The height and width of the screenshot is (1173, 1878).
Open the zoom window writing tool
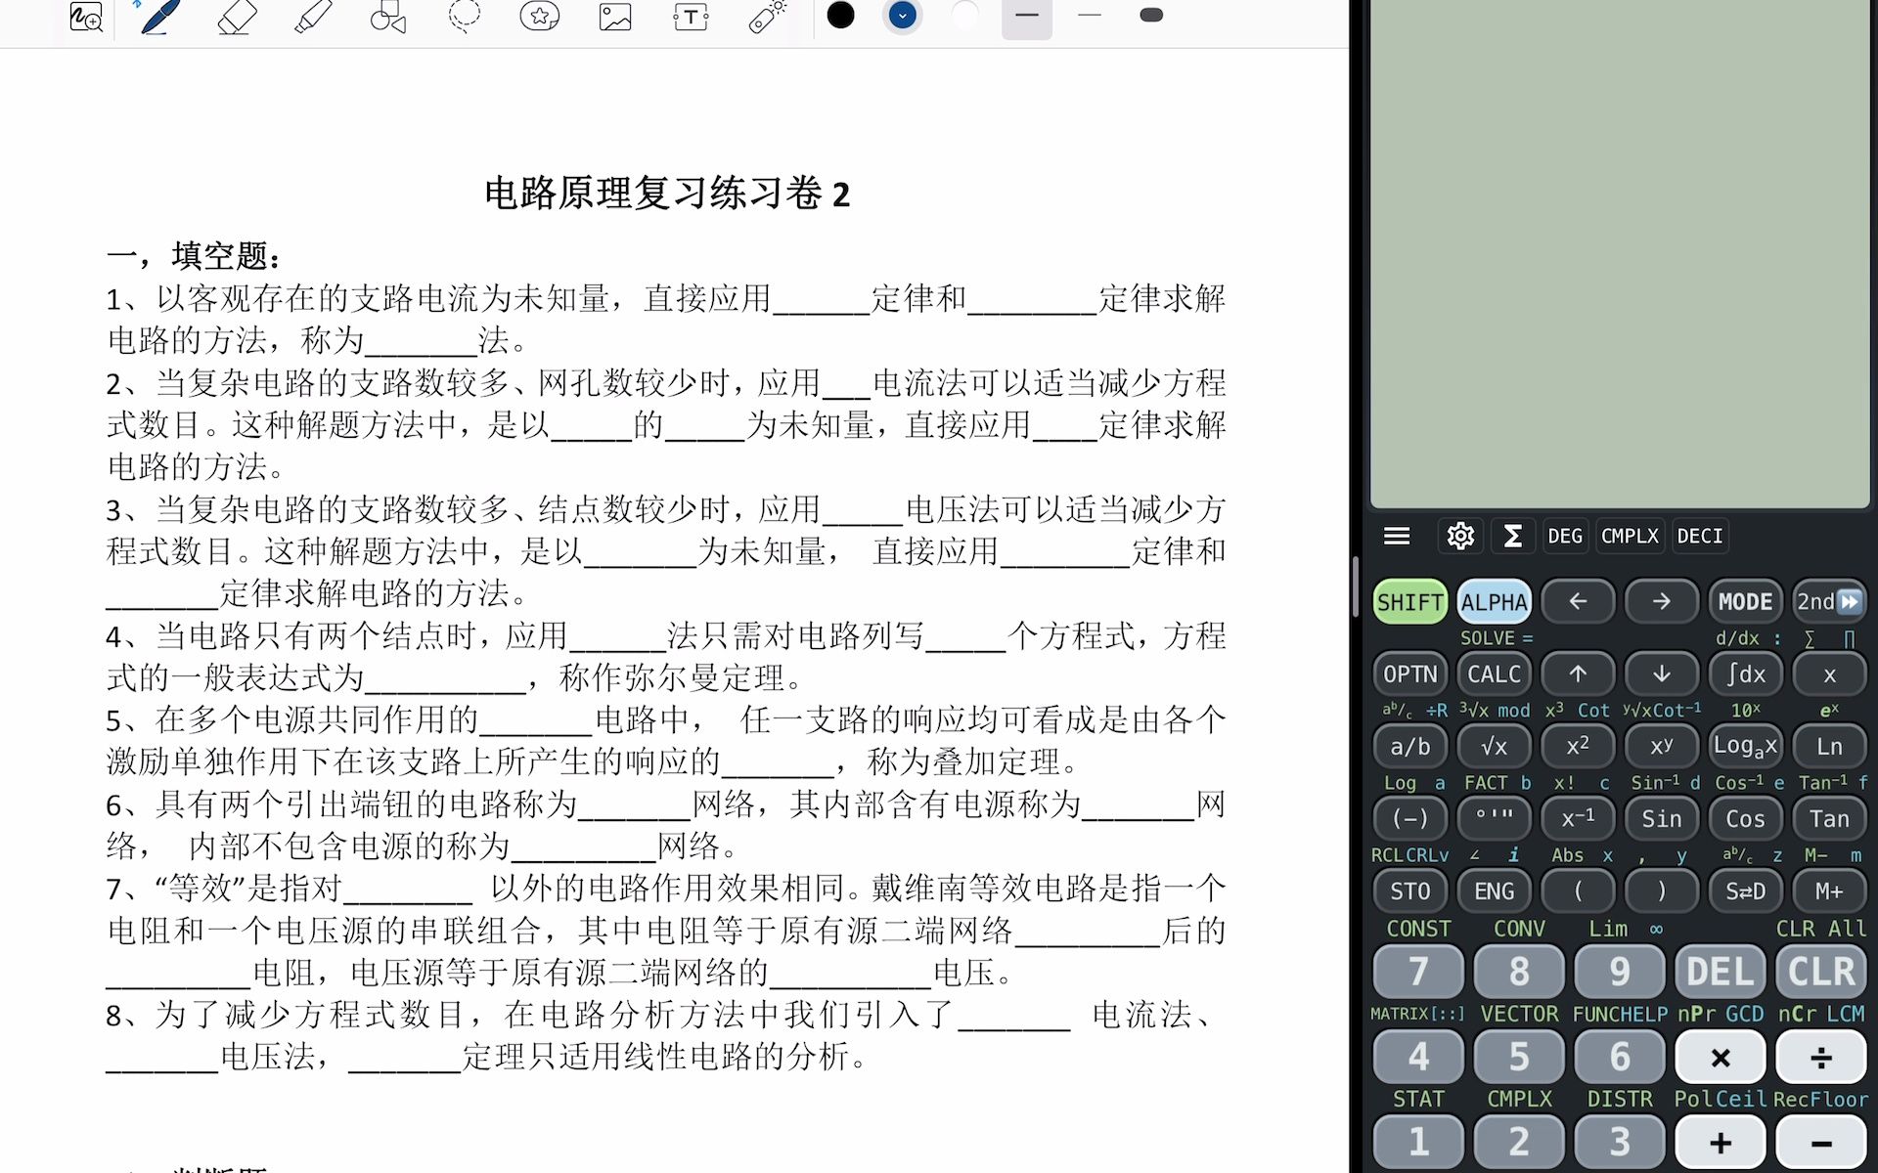pyautogui.click(x=86, y=17)
